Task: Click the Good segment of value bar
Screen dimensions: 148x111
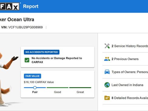Action: [58, 88]
